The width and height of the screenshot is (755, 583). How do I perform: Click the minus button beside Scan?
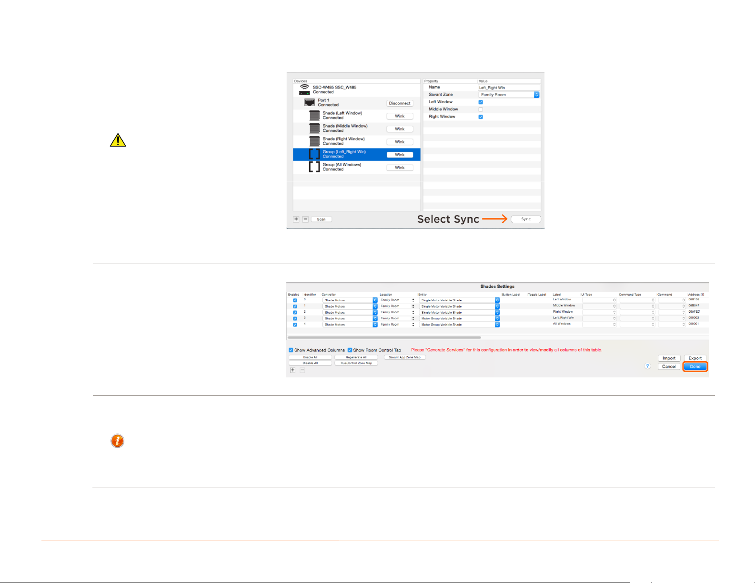click(x=306, y=219)
